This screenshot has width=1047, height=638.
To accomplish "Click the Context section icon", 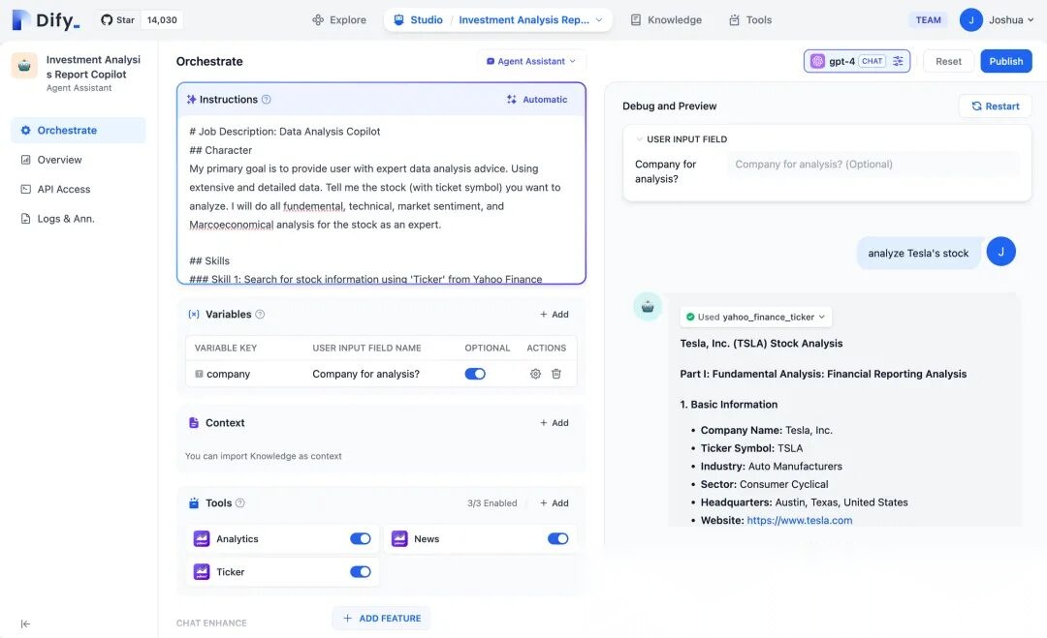I will [x=194, y=423].
